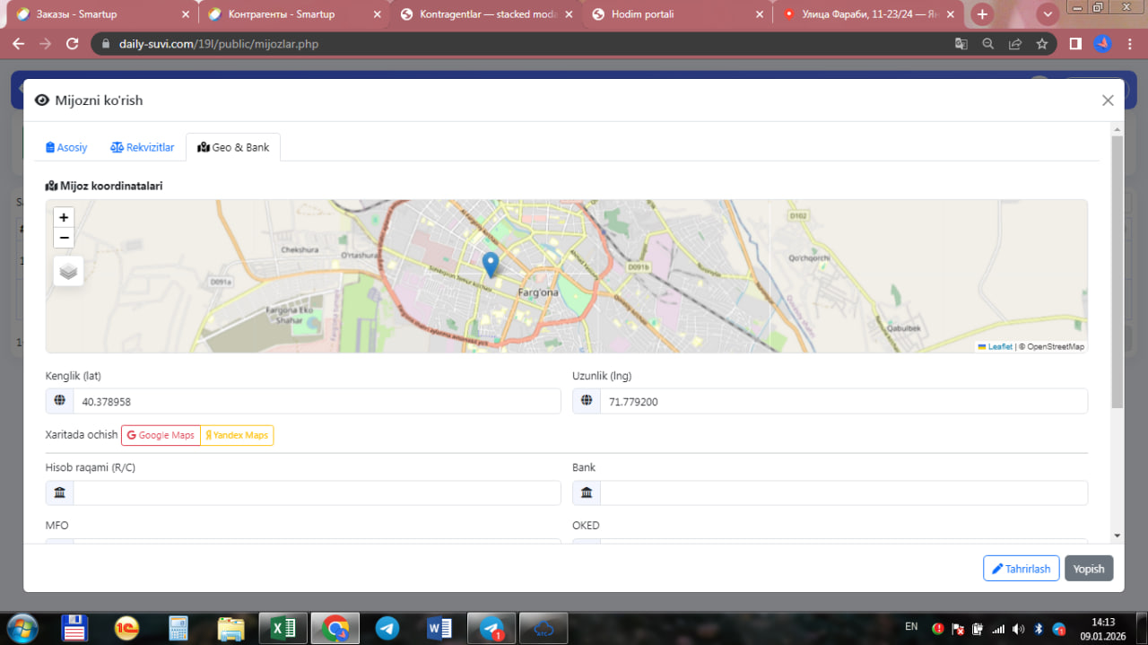Click the Kenglik (lat) field

pyautogui.click(x=316, y=402)
